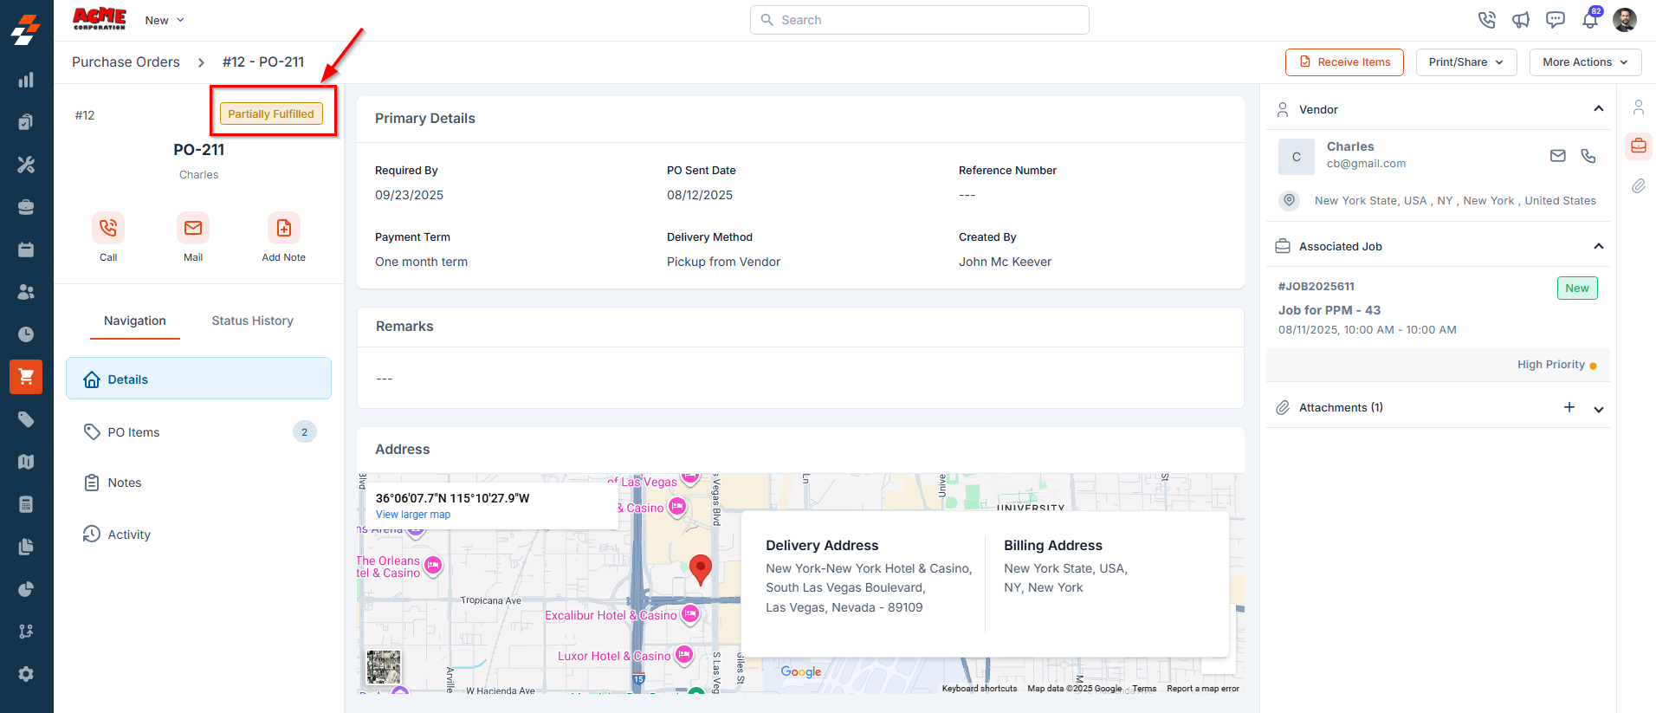The width and height of the screenshot is (1656, 713).
Task: Click the Luxor Hotel & Casino map label
Action: coord(614,656)
